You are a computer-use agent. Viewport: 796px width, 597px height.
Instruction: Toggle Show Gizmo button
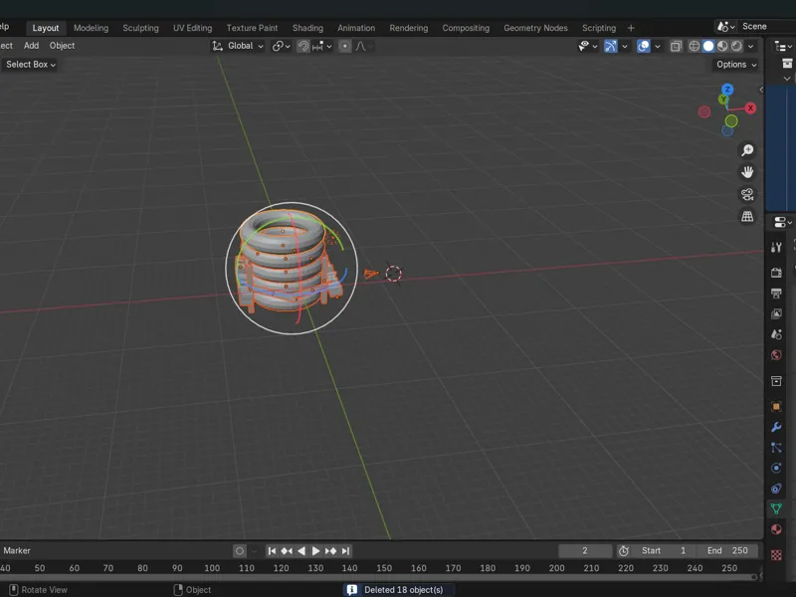611,46
